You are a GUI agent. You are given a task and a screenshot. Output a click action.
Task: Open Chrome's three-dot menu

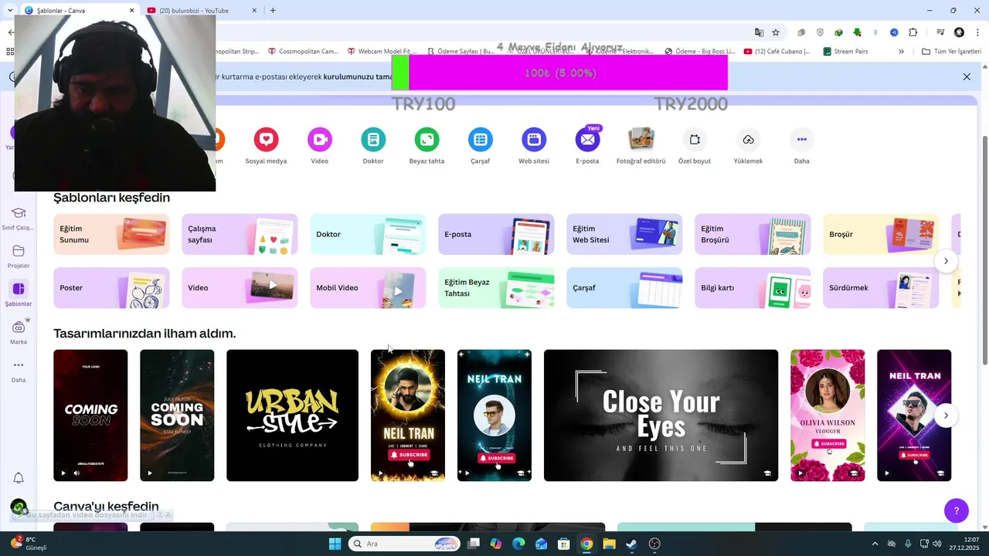pos(977,32)
